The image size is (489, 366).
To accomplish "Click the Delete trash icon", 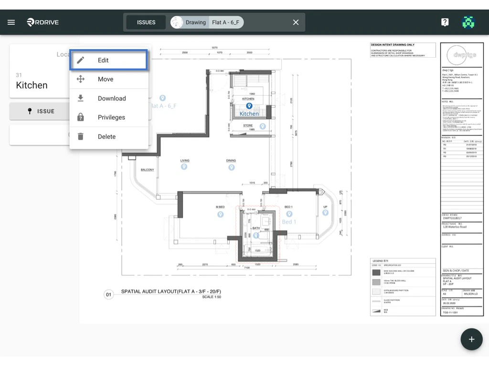I will (80, 136).
